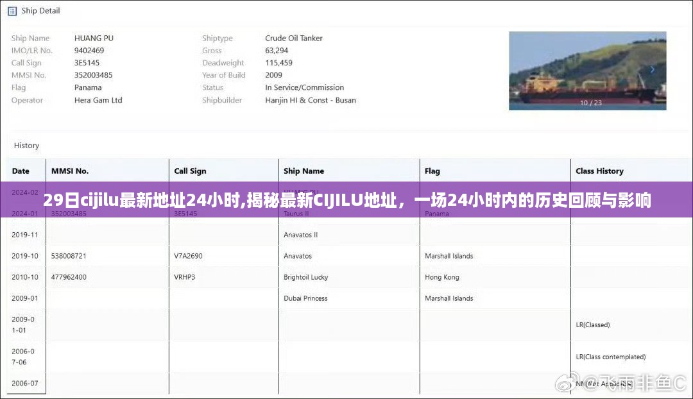Select the Brightoil Lucky row
Viewport: 693px width, 399px height.
coord(305,277)
